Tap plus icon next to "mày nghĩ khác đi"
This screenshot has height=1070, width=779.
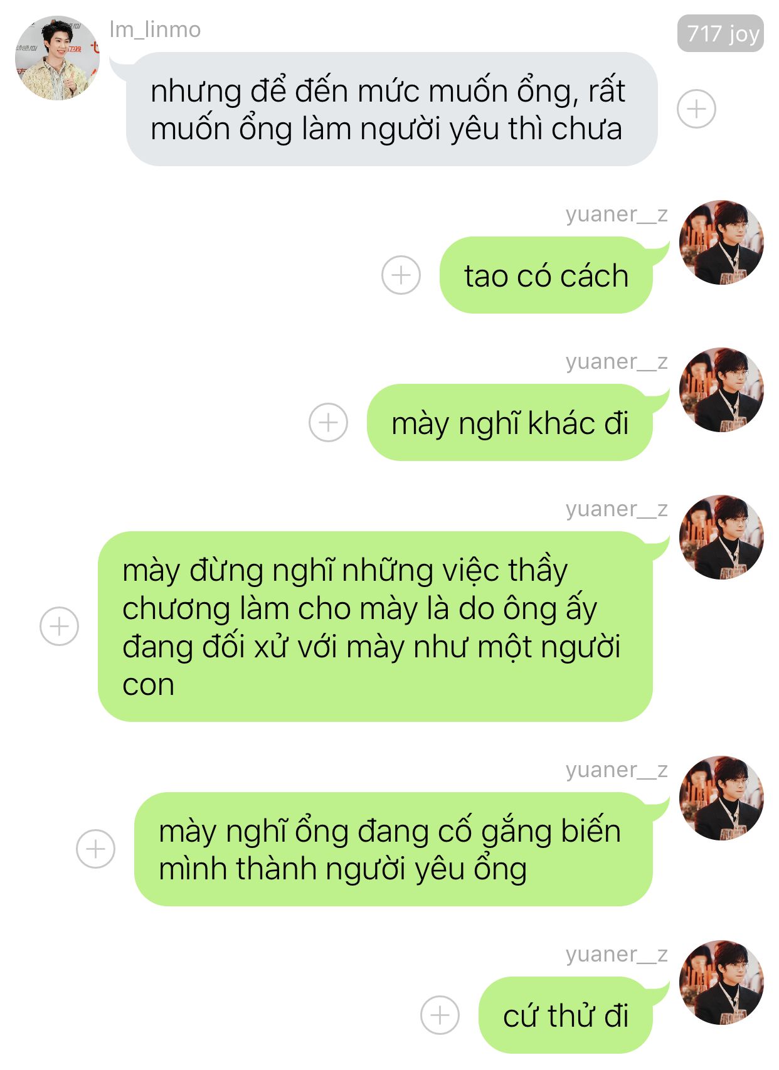coord(328,422)
